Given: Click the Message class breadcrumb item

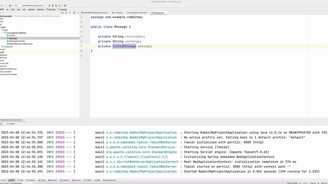Looking at the screenshot, I should (51, 9).
